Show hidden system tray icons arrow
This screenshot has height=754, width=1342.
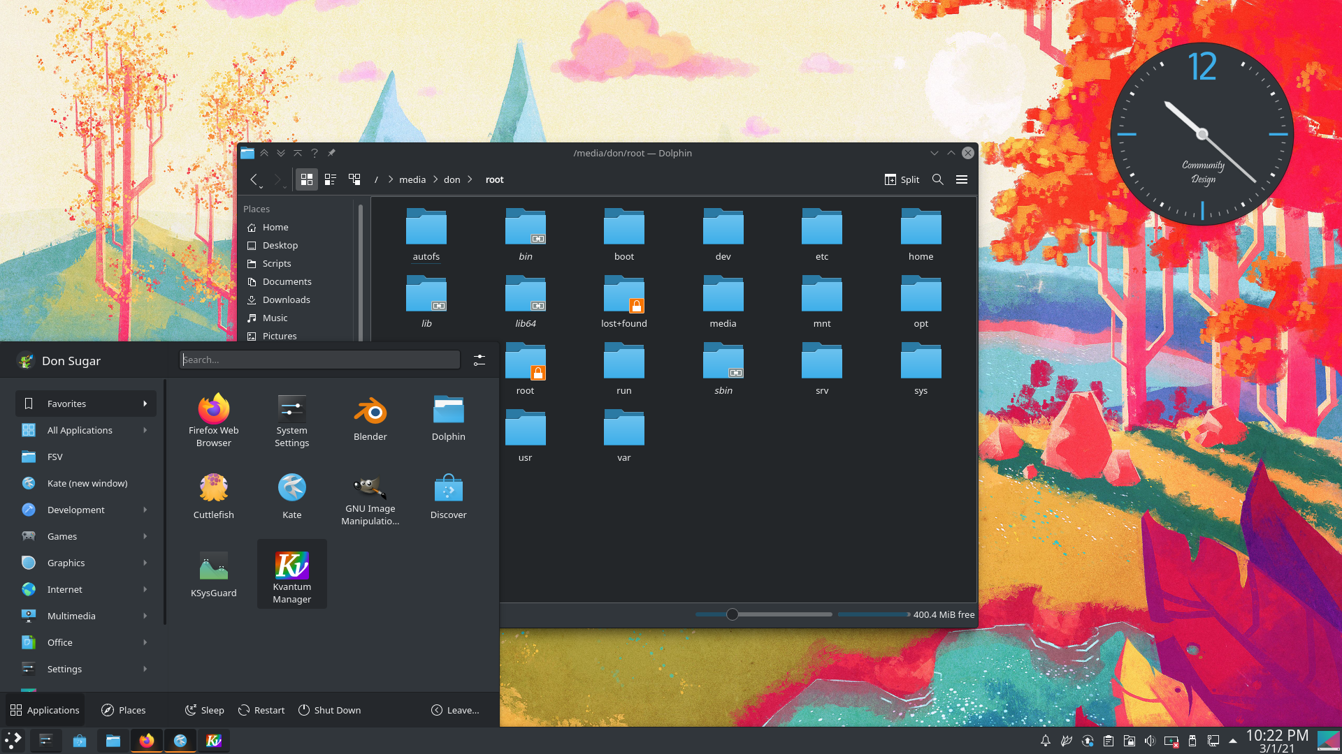1233,741
